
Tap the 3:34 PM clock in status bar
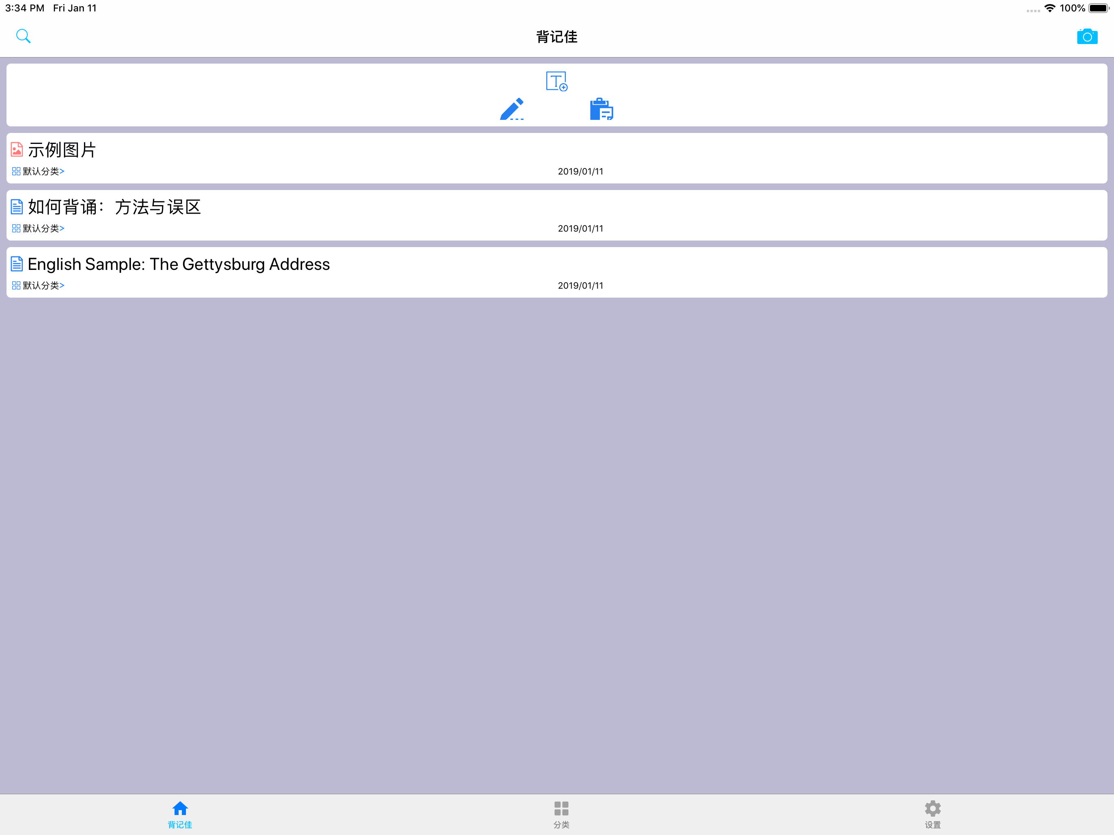pyautogui.click(x=25, y=8)
